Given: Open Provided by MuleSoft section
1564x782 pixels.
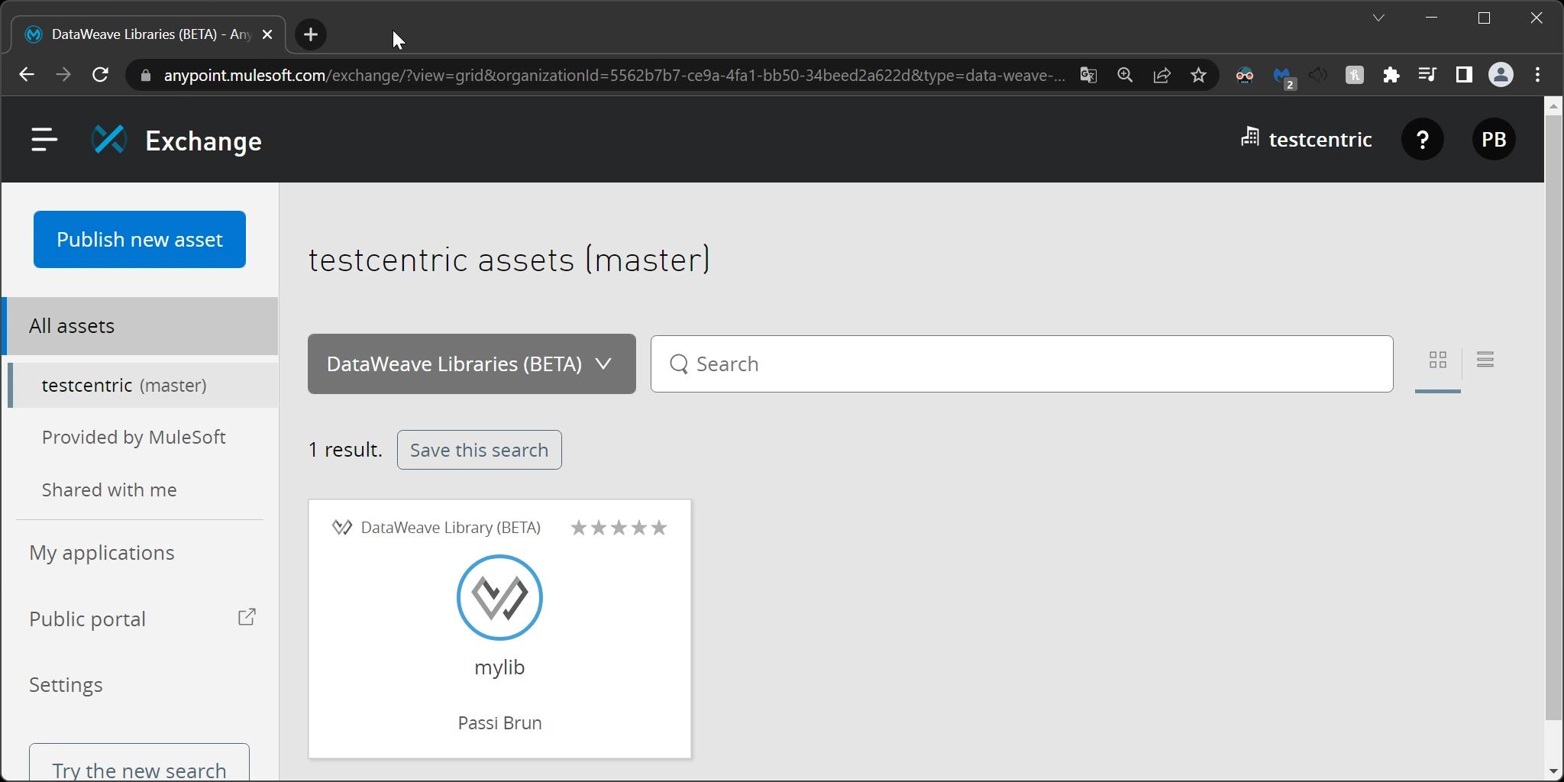Looking at the screenshot, I should 134,438.
